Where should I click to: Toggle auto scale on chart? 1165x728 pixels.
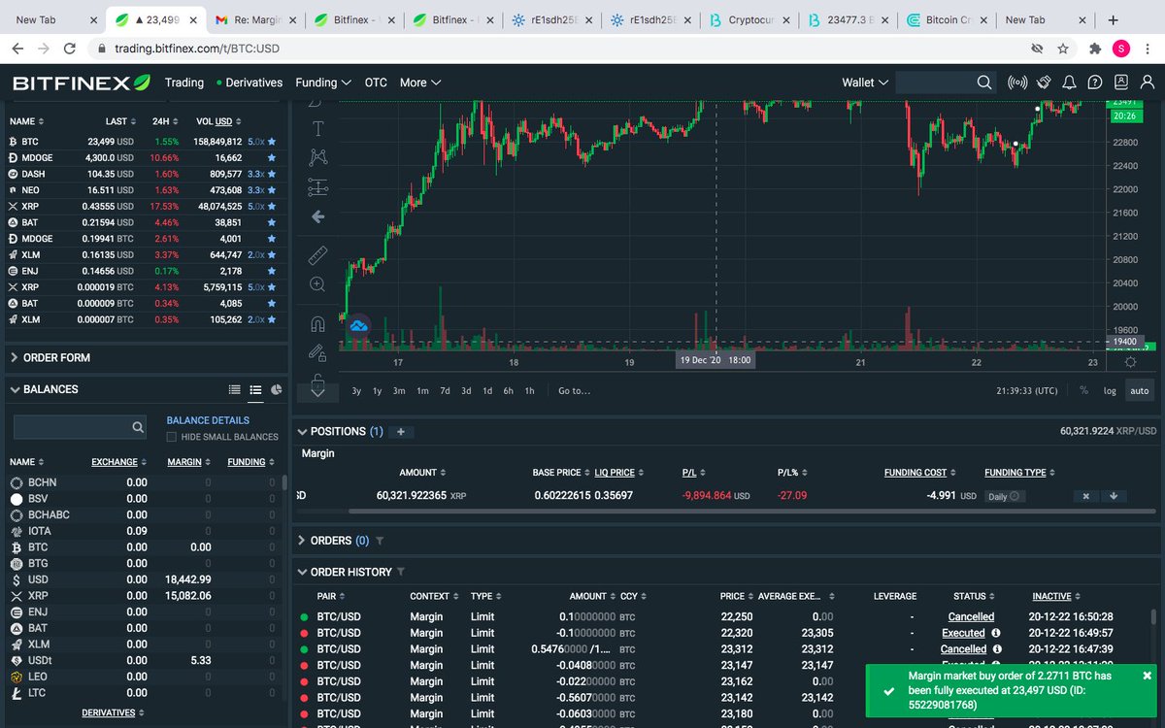pos(1139,391)
